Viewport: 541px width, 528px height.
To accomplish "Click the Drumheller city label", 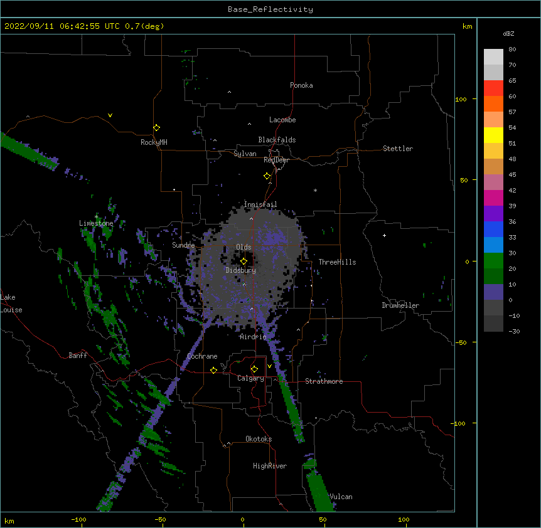I will point(400,305).
